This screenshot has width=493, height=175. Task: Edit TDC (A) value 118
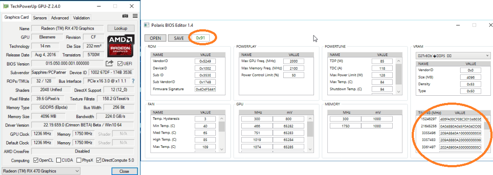[382, 68]
